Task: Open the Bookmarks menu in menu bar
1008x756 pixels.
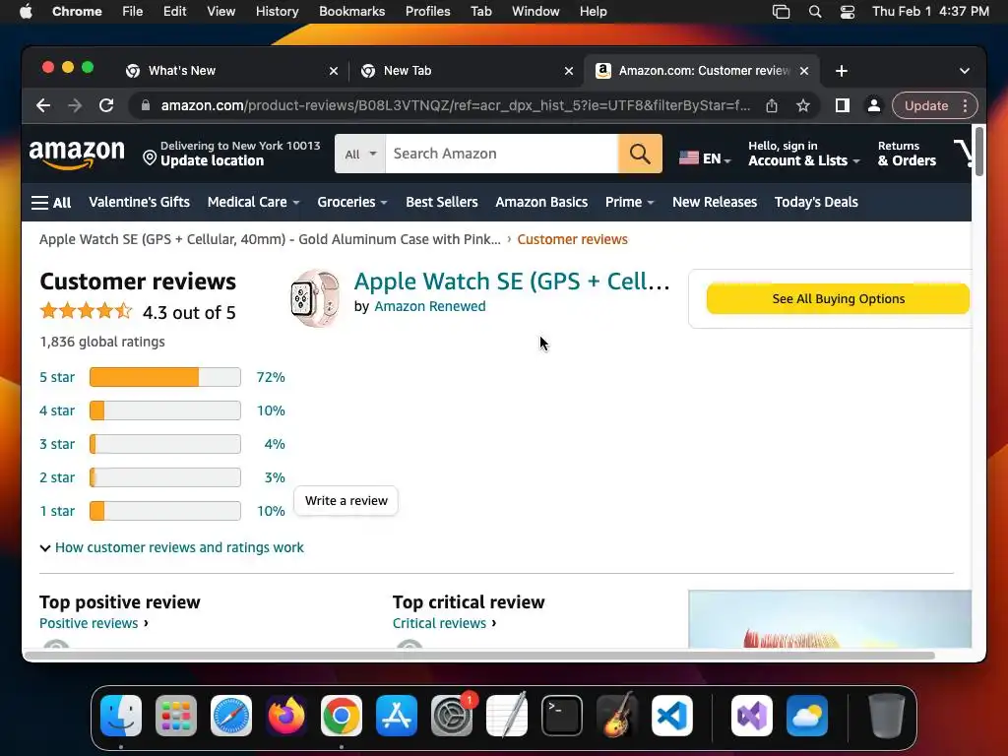Action: [351, 11]
